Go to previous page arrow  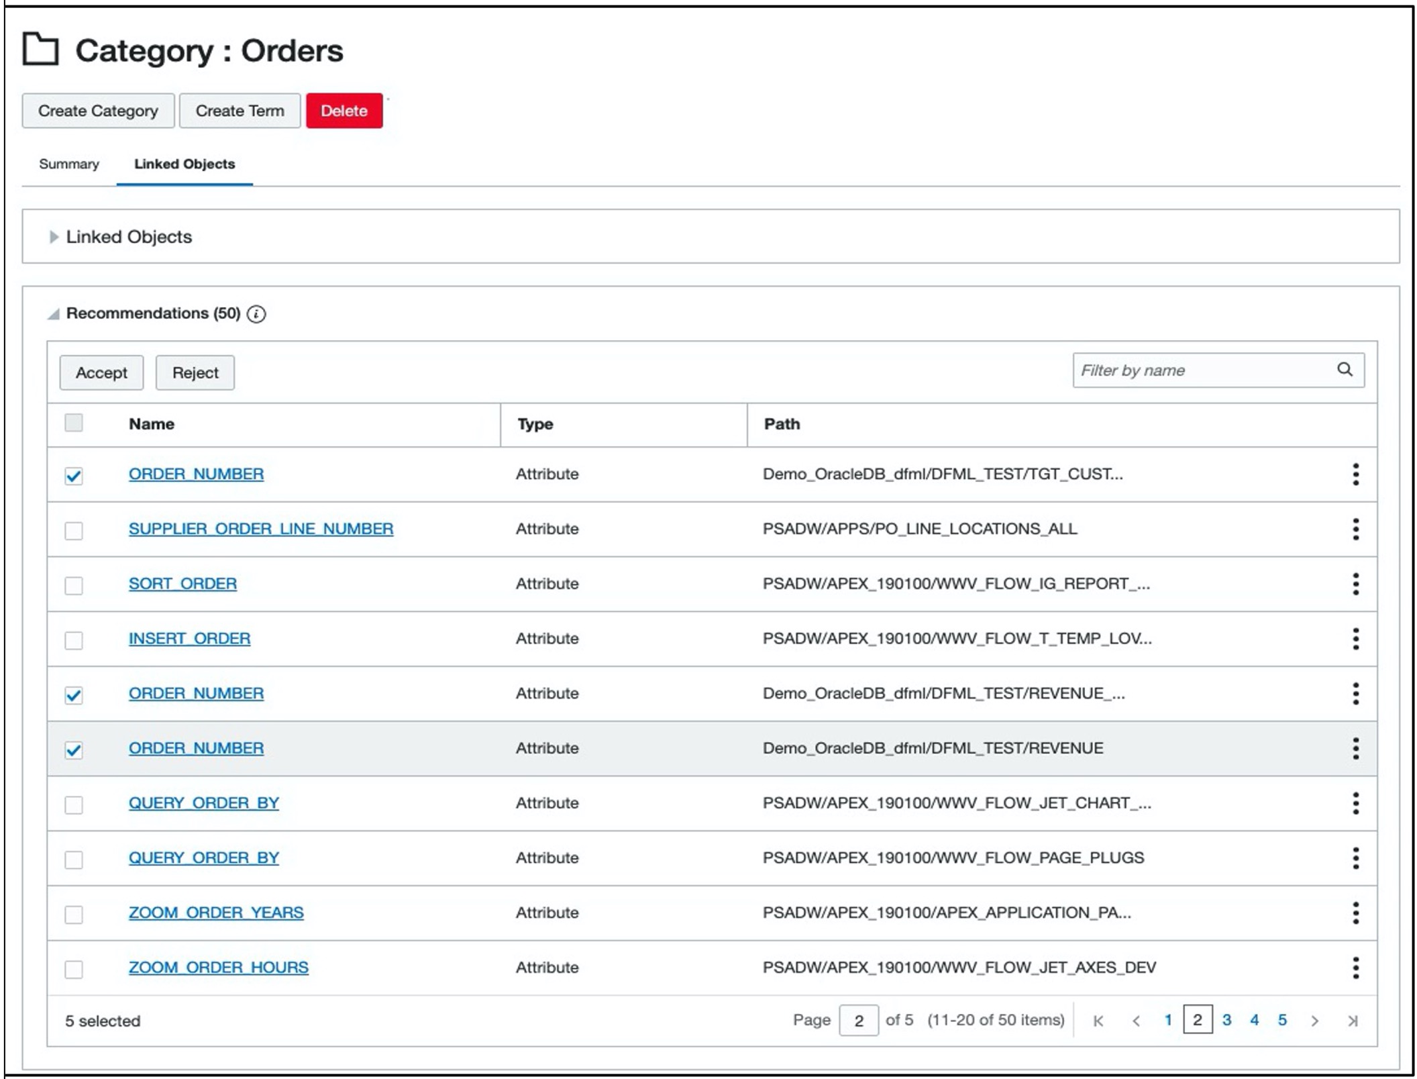(x=1136, y=1021)
